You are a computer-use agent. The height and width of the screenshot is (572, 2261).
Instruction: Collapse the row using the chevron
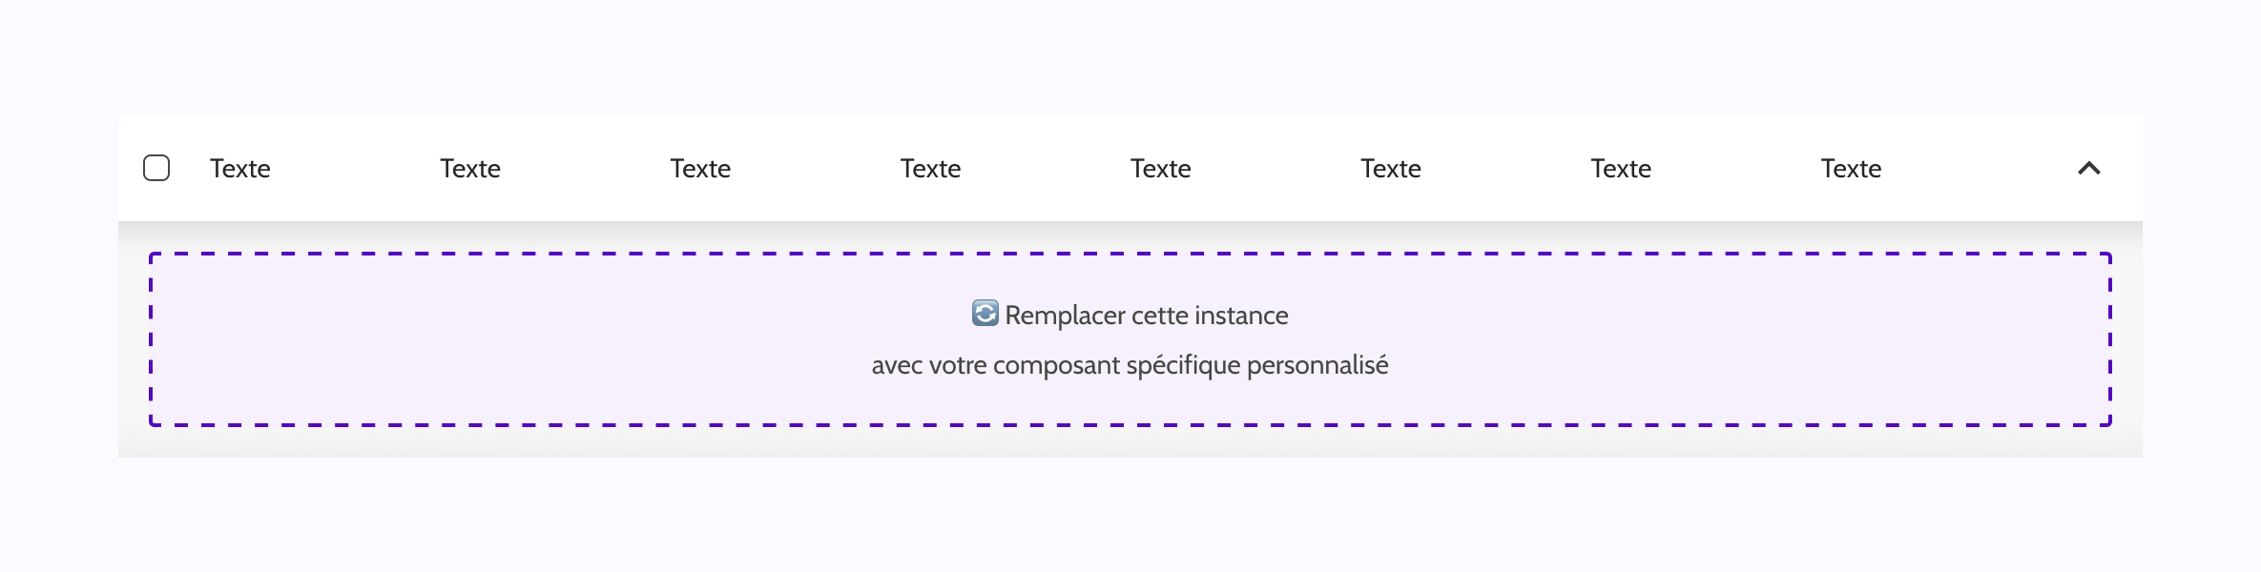2091,168
